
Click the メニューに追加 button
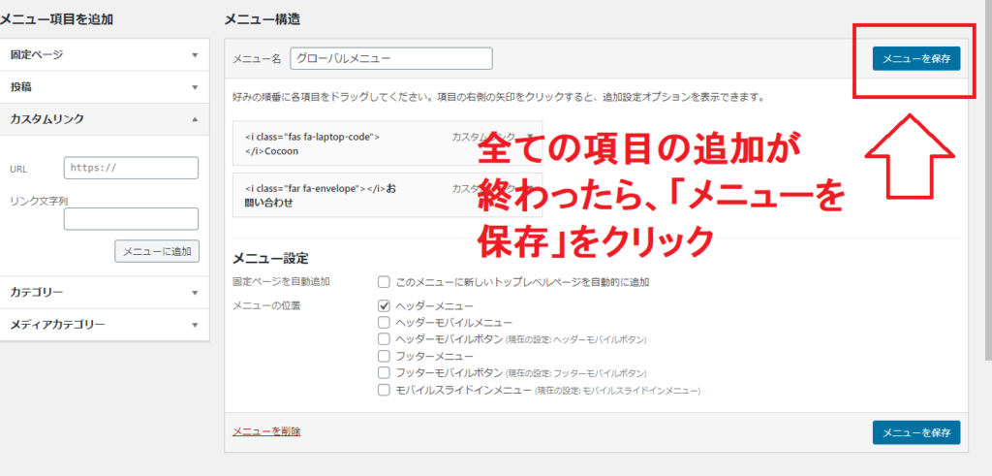pos(157,251)
